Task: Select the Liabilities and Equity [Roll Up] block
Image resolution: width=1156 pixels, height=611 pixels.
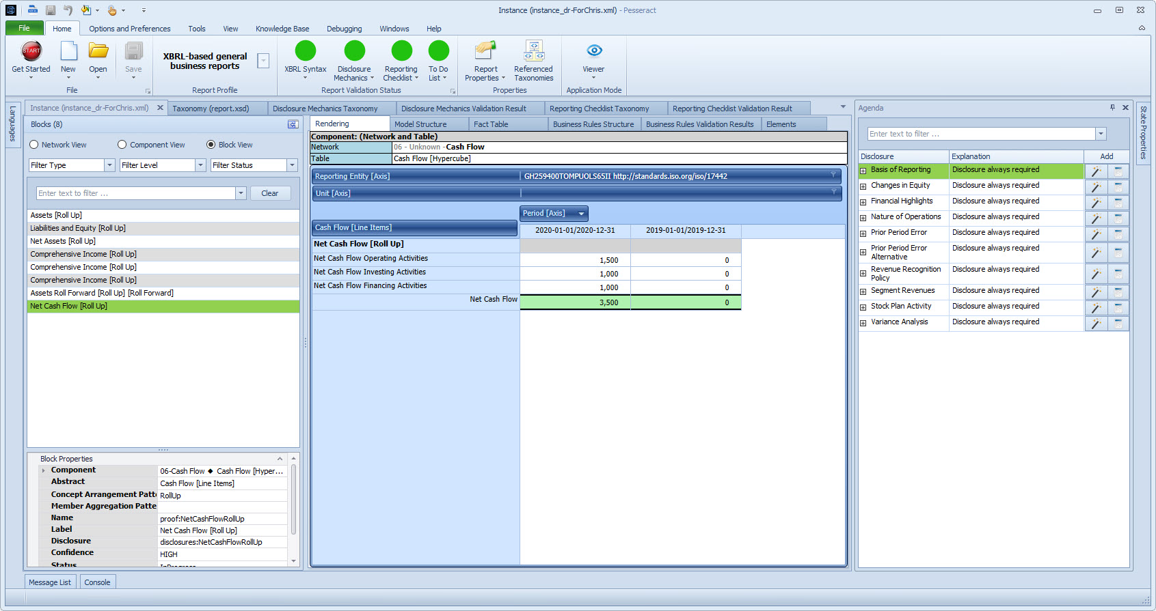Action: click(163, 228)
